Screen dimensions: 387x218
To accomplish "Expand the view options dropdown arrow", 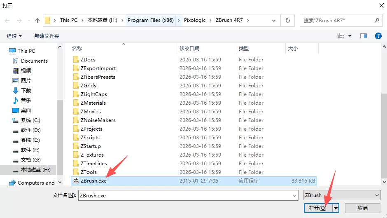I will point(350,36).
